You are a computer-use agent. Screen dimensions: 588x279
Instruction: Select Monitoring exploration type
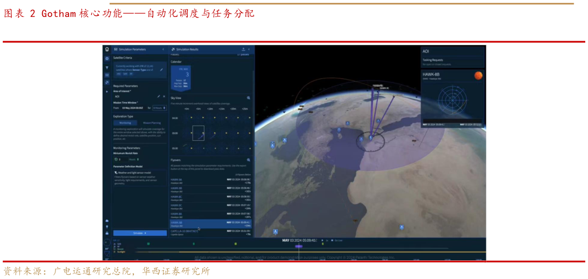click(x=125, y=123)
